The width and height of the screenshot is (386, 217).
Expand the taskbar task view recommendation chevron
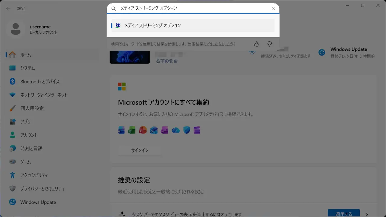click(x=367, y=214)
